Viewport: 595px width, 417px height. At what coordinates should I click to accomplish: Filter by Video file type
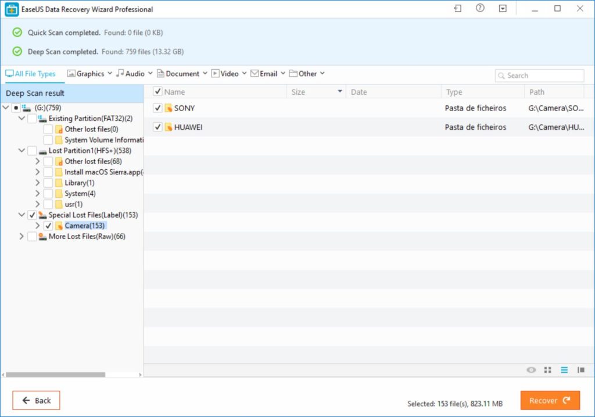coord(225,73)
